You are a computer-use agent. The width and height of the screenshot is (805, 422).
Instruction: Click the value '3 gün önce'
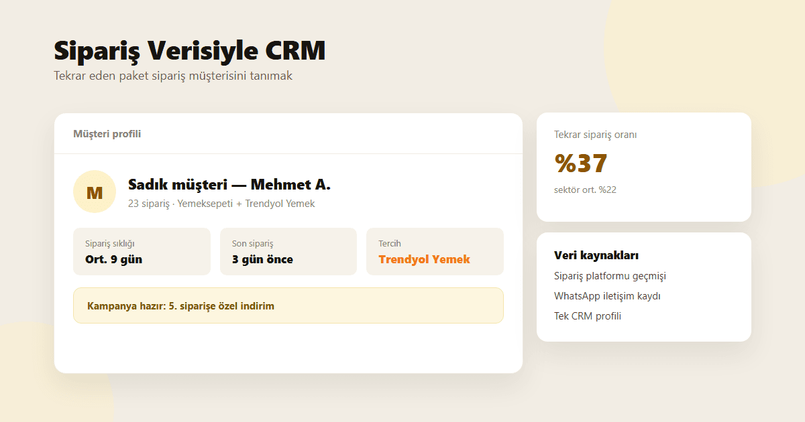[x=262, y=259]
